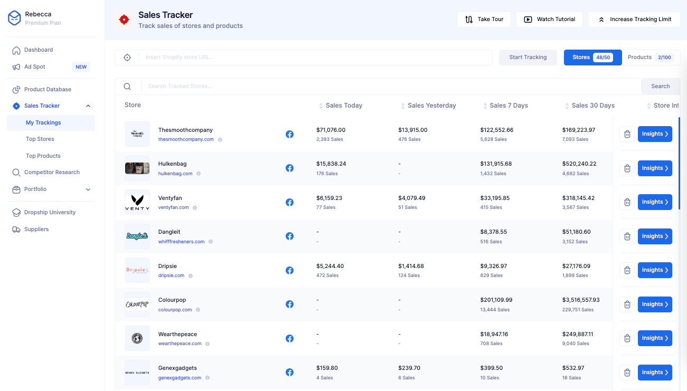
Task: Delete the Thesmoothcompany tracking with trash icon
Action: click(627, 134)
